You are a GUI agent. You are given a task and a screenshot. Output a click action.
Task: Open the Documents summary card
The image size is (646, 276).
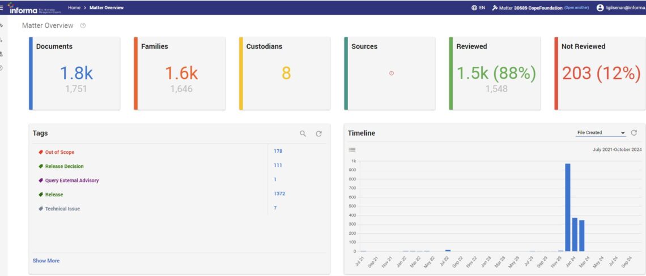[75, 74]
